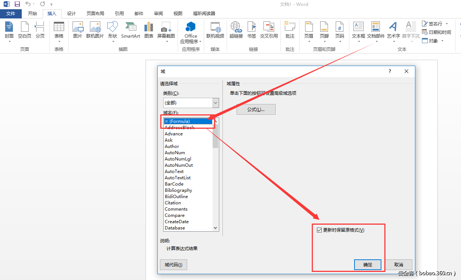Viewport: 461px width, 280px height.
Task: Switch to the 设计 ribbon tab
Action: 71,14
